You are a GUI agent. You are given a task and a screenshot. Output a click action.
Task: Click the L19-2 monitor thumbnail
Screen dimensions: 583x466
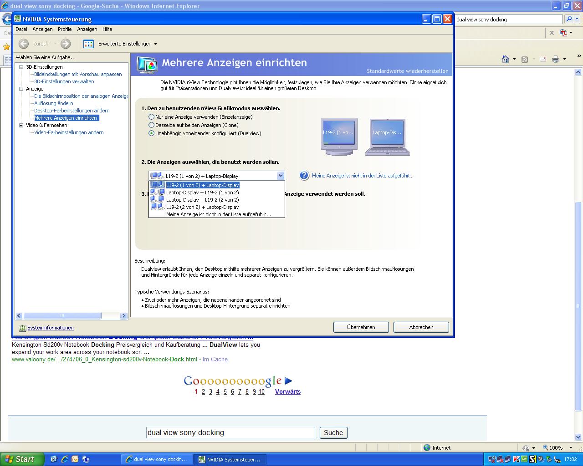[x=339, y=137]
